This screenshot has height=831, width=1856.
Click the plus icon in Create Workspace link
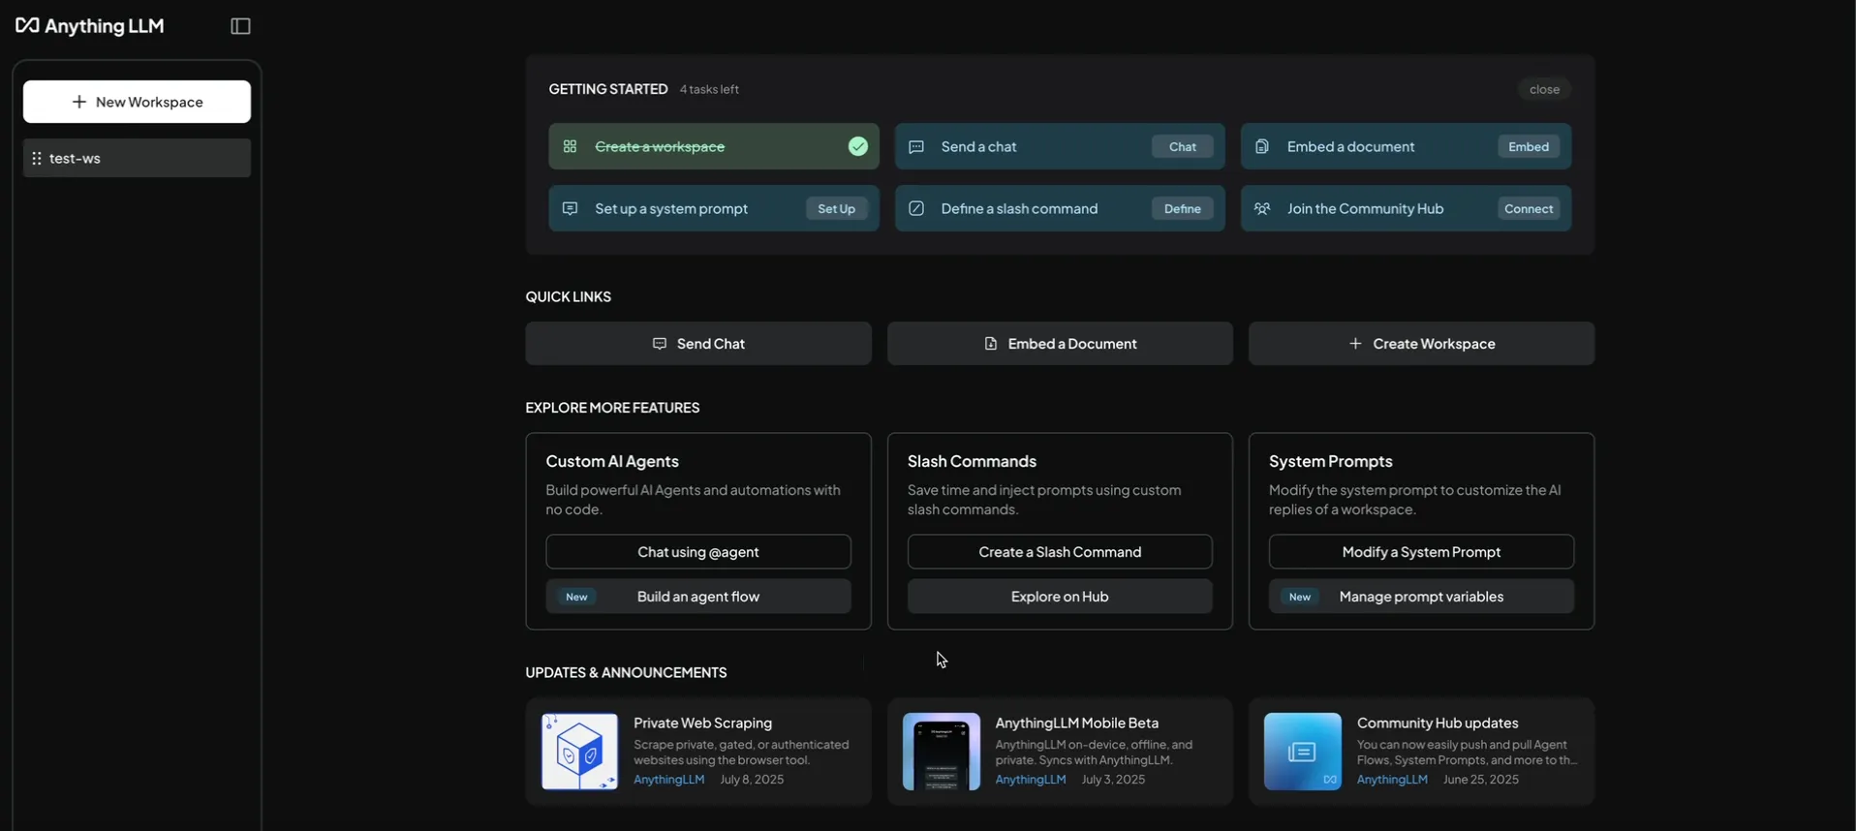pos(1355,344)
